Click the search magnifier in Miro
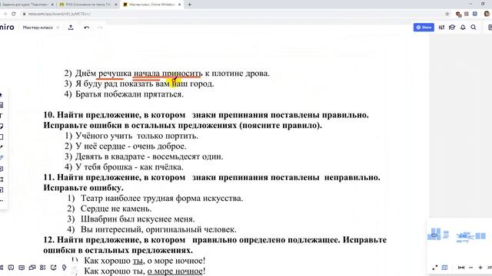492x276 pixels. pyautogui.click(x=474, y=28)
